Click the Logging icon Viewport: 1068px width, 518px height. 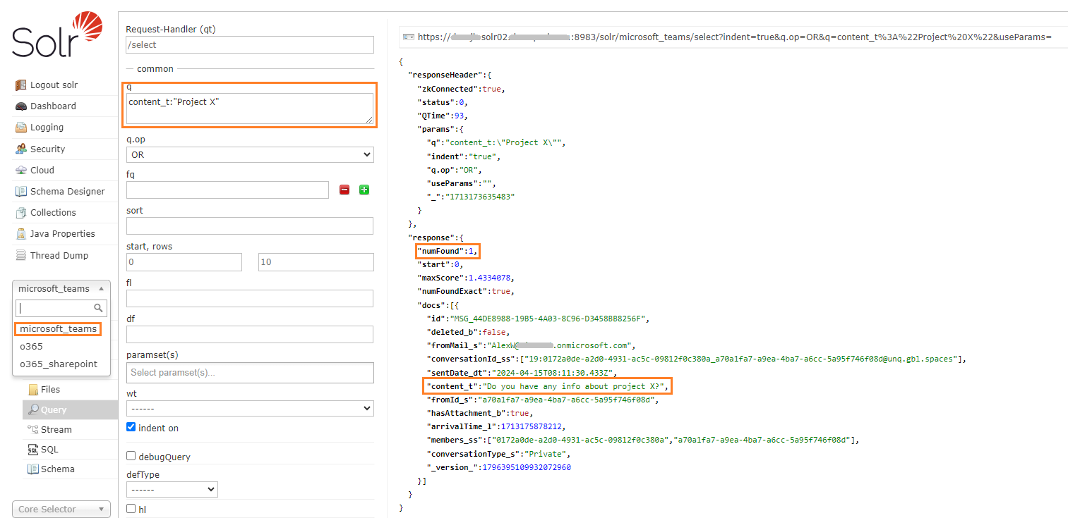click(20, 128)
